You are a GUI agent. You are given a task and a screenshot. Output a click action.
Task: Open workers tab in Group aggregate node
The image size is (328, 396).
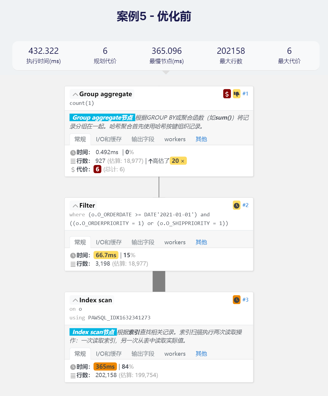point(175,139)
